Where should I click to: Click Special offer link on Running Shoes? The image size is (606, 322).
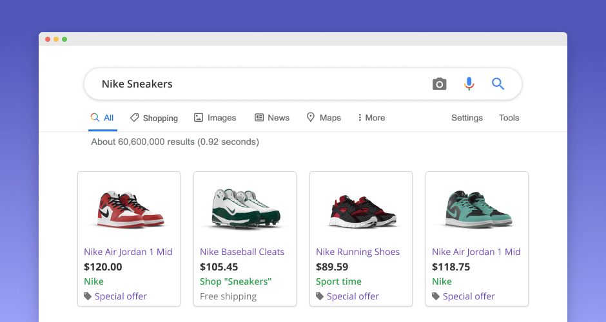353,296
